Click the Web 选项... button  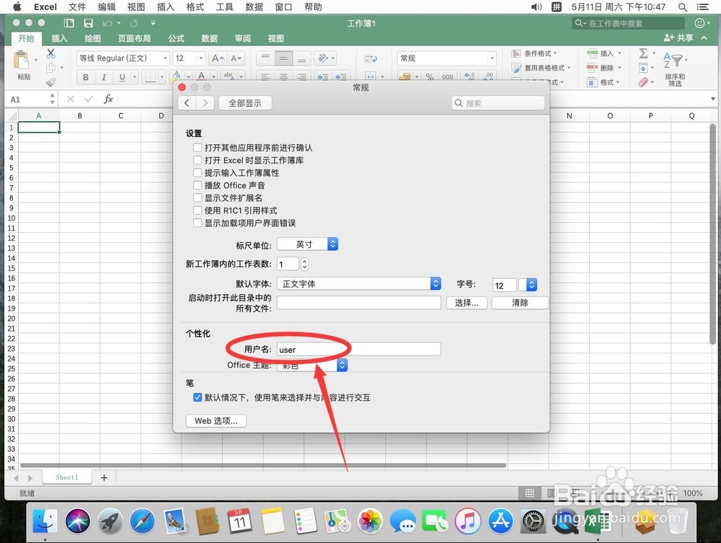click(x=216, y=420)
